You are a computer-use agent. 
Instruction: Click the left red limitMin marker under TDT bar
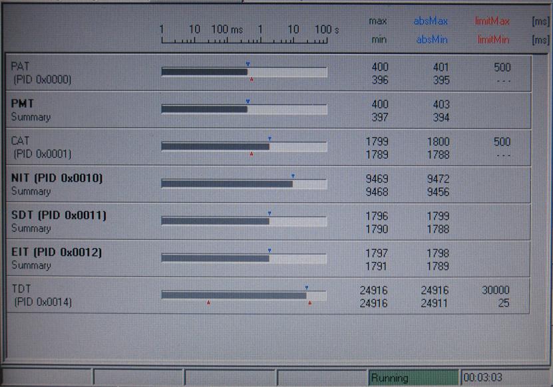click(208, 303)
